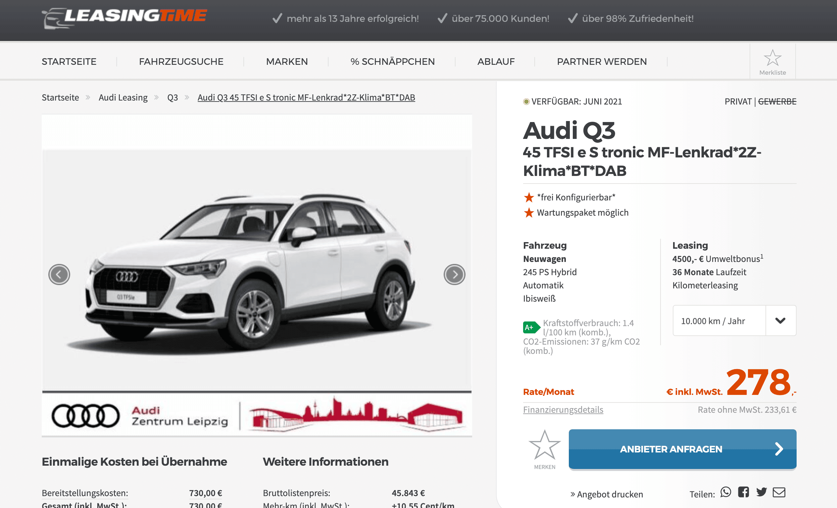Share offer via Facebook icon
The image size is (837, 508).
tap(743, 492)
